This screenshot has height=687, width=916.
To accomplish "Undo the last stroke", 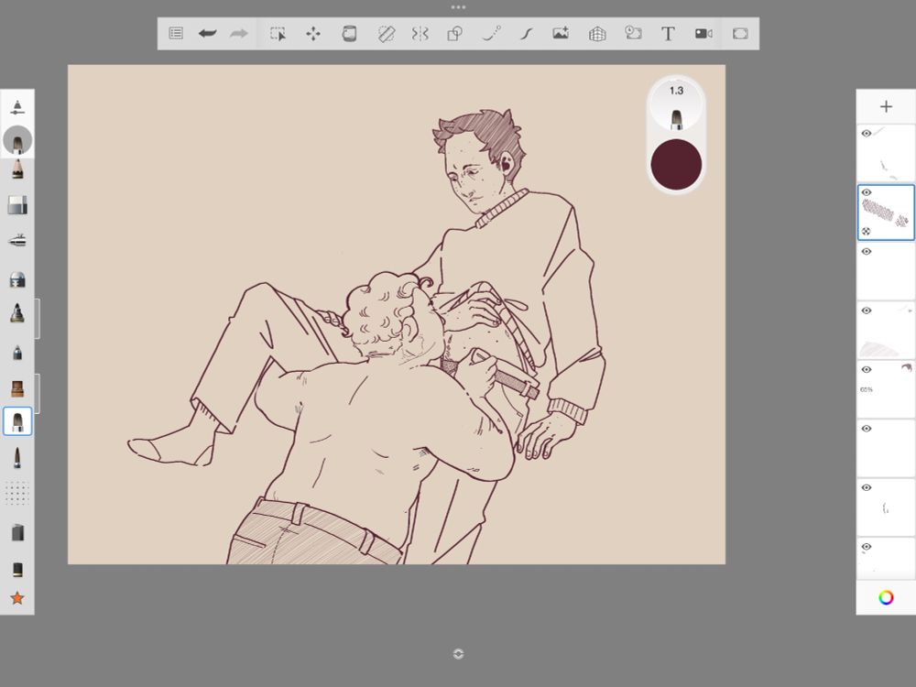I will tap(208, 33).
